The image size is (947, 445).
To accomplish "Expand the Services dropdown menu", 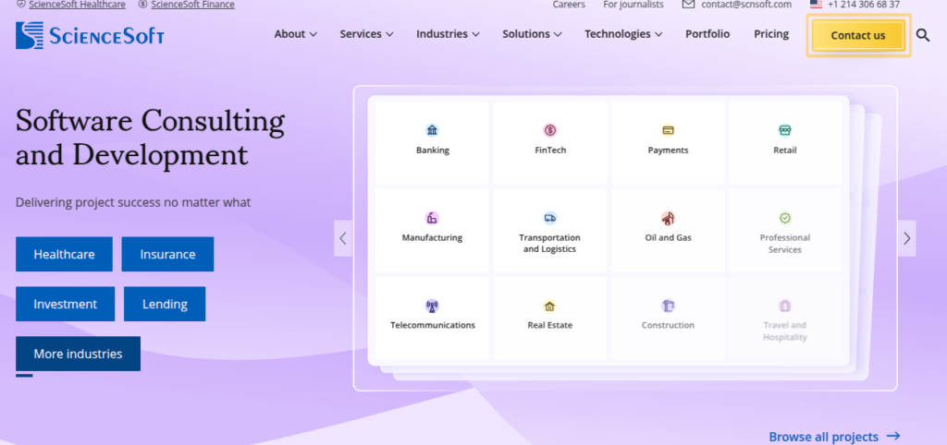I will pyautogui.click(x=366, y=34).
